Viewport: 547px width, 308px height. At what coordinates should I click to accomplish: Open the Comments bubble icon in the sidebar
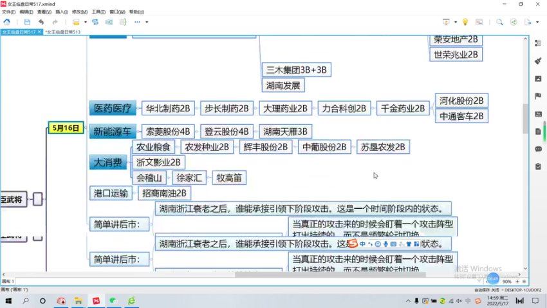(x=538, y=149)
